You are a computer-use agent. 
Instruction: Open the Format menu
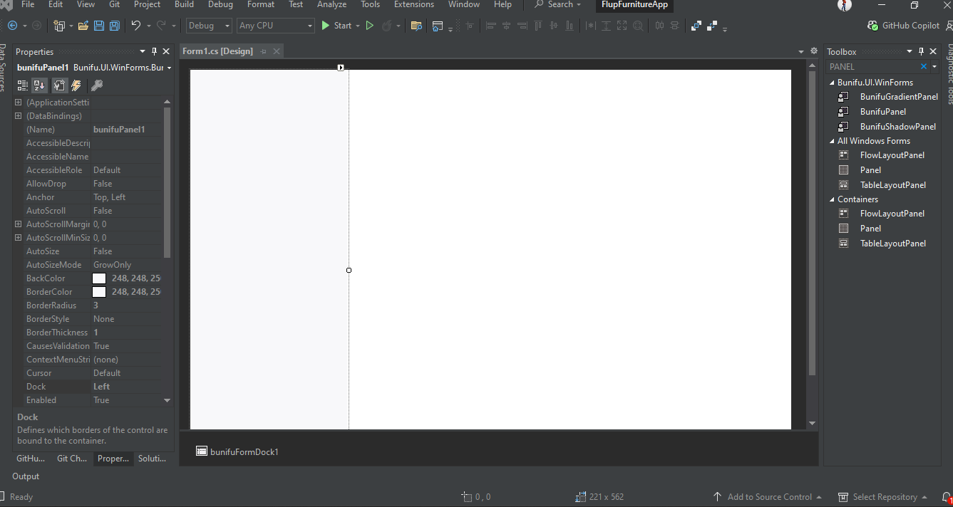tap(260, 5)
